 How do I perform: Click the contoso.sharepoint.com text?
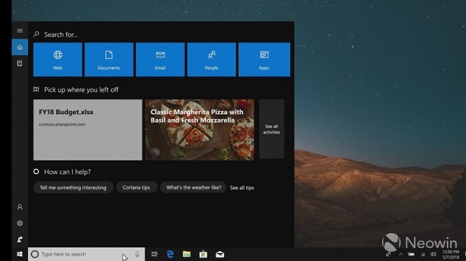click(x=62, y=124)
